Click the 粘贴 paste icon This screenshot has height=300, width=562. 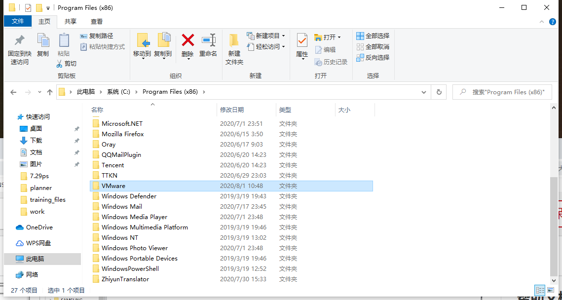click(x=64, y=40)
